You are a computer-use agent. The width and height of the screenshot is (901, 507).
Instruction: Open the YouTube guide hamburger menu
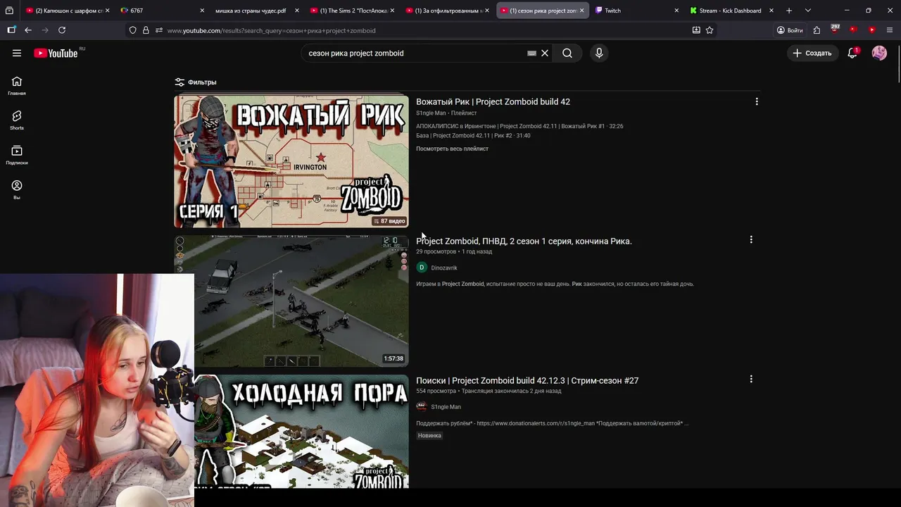pos(17,53)
